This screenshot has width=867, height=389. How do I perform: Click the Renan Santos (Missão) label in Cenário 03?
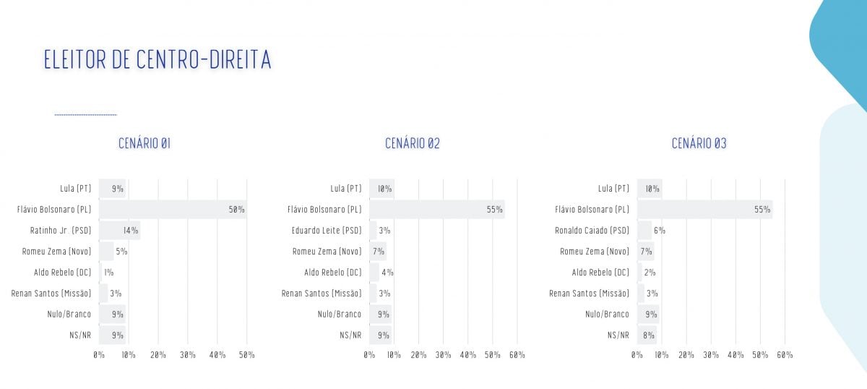(x=589, y=294)
